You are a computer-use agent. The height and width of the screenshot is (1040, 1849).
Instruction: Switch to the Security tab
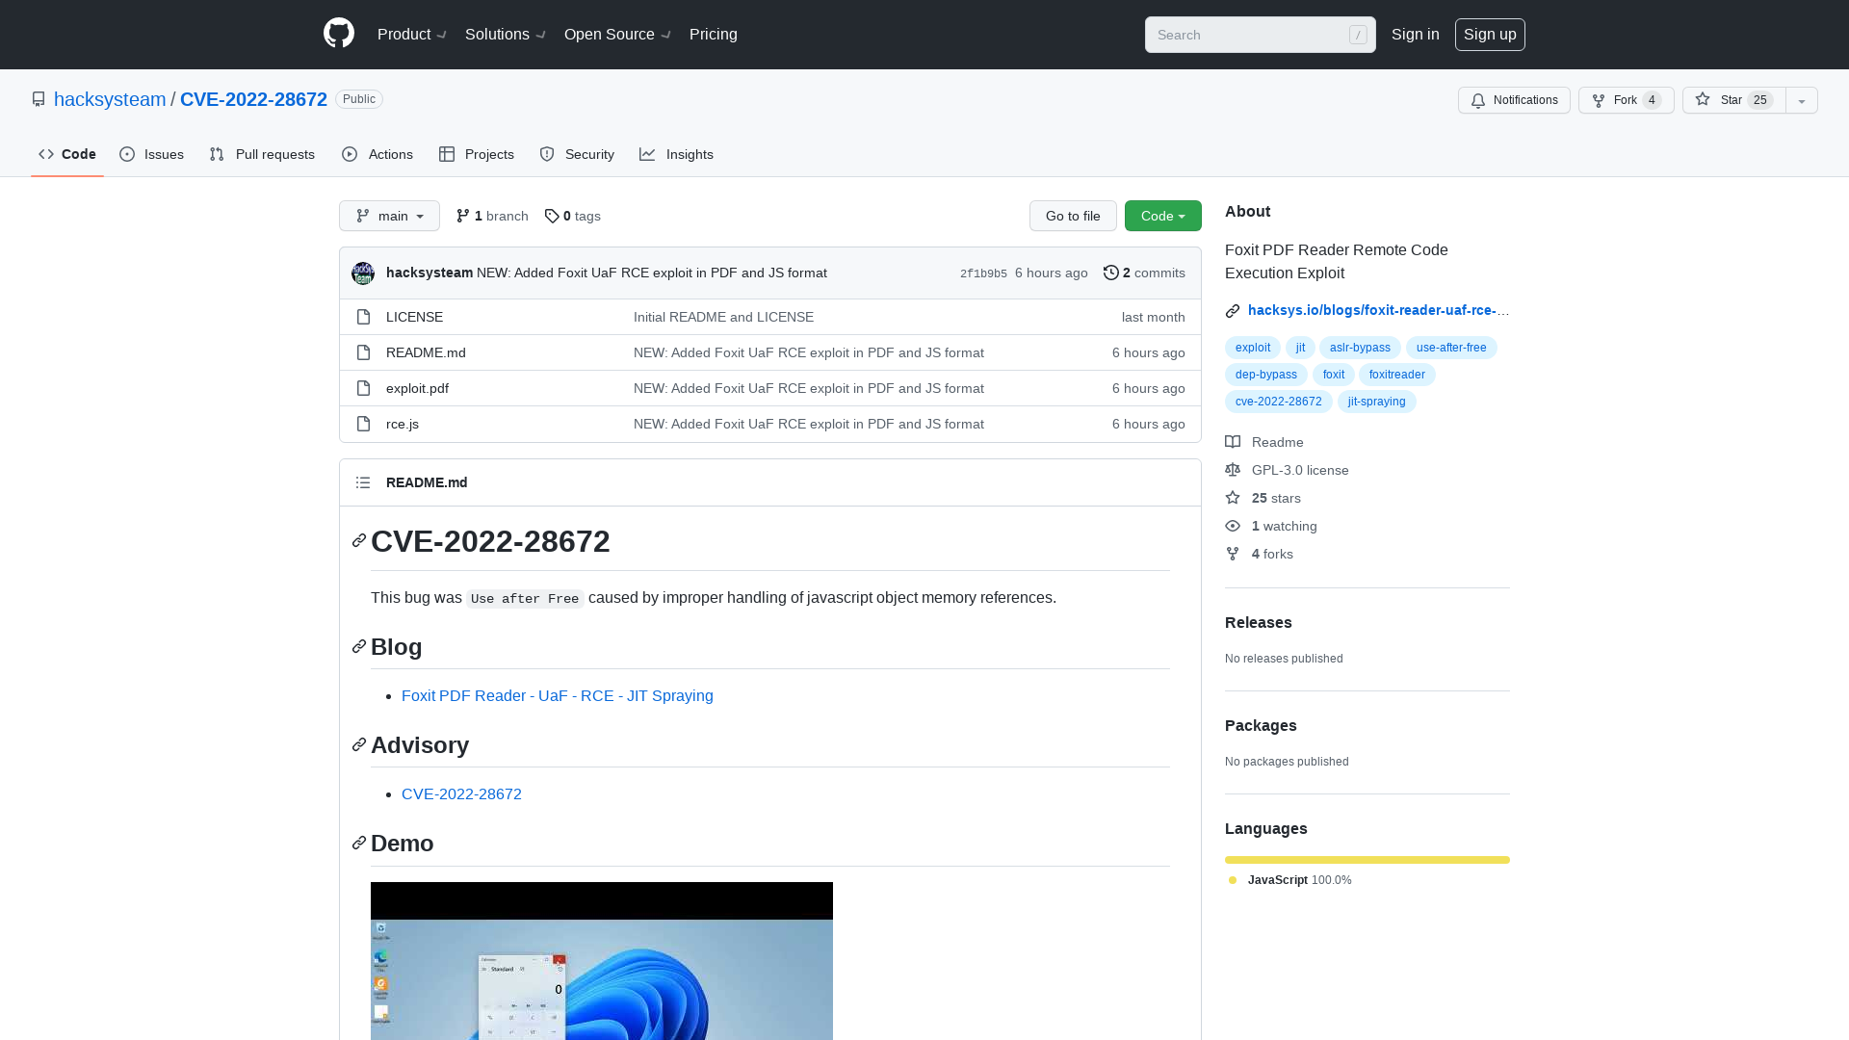(x=577, y=155)
